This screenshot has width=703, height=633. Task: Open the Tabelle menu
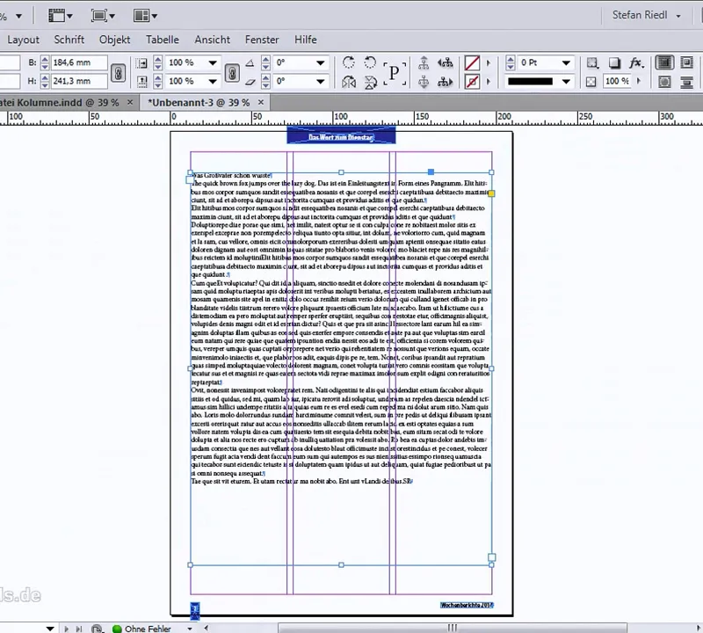tap(163, 40)
